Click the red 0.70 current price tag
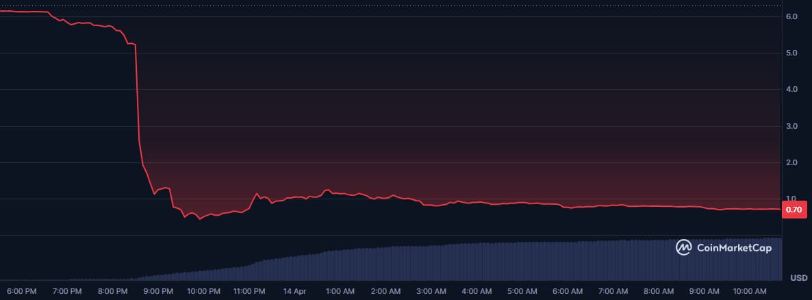Screen dimensions: 812x300 [x=794, y=210]
